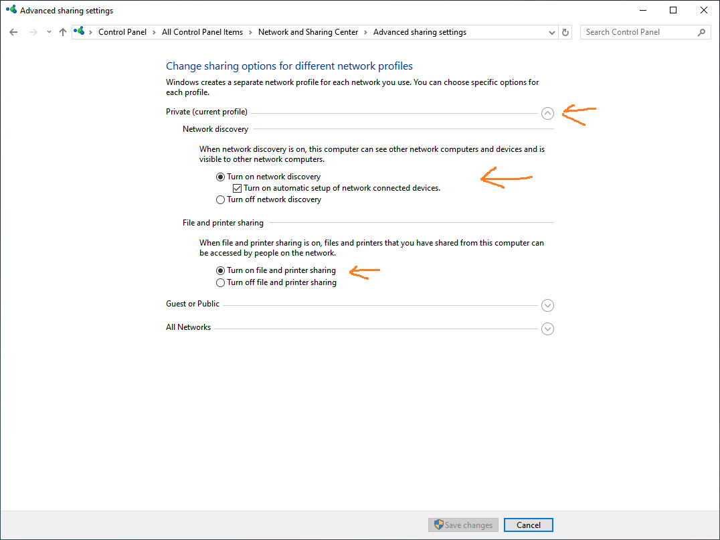Open Control Panel breadcrumb
This screenshot has width=720, height=540.
pyautogui.click(x=122, y=32)
